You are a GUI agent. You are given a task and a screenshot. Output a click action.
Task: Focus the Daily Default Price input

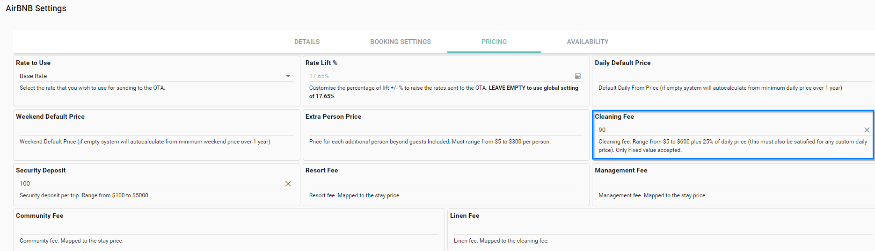pos(730,76)
